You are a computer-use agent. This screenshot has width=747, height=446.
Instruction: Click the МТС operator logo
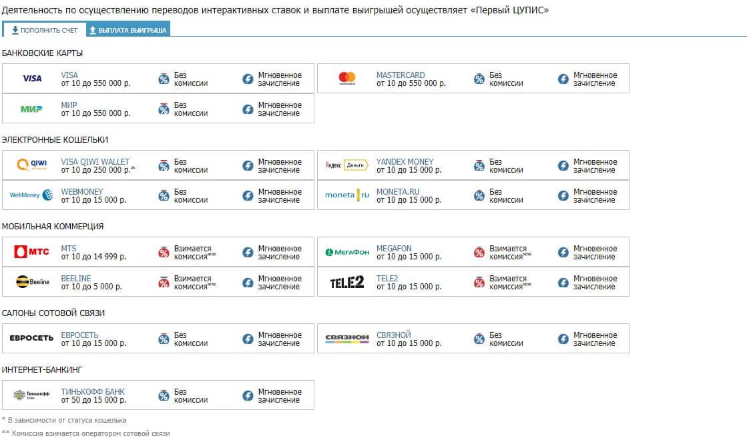point(32,251)
